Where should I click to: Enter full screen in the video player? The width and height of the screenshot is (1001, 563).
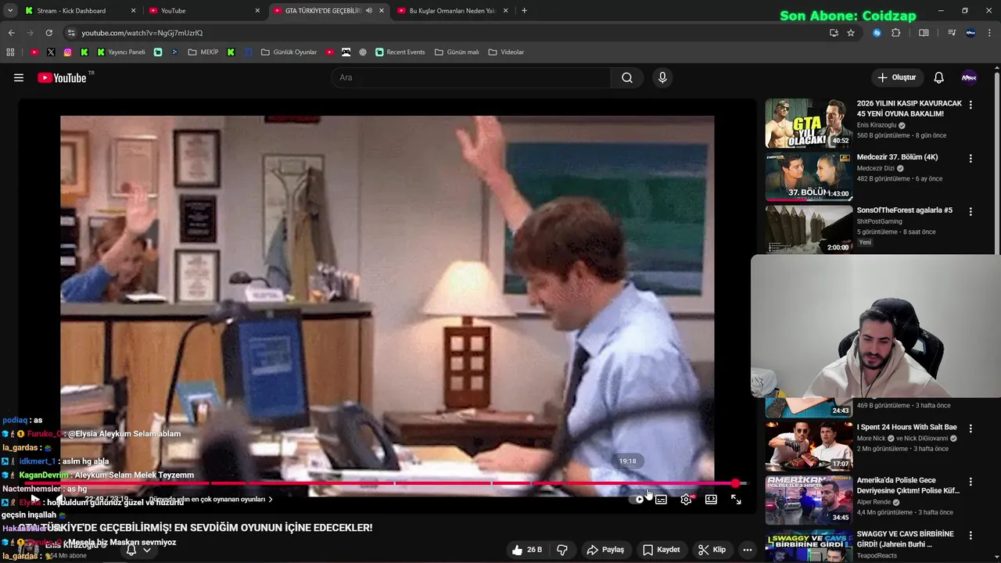click(736, 499)
